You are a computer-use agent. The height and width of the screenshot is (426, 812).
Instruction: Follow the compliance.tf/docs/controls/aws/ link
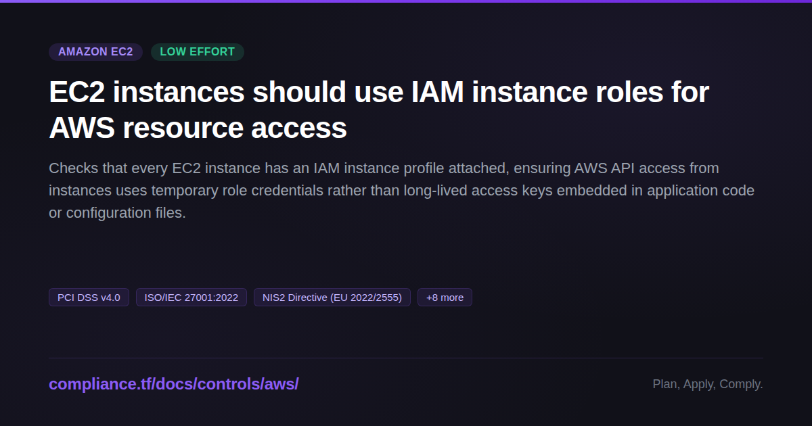[x=174, y=384]
